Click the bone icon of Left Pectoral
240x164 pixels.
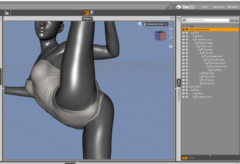tap(201, 80)
